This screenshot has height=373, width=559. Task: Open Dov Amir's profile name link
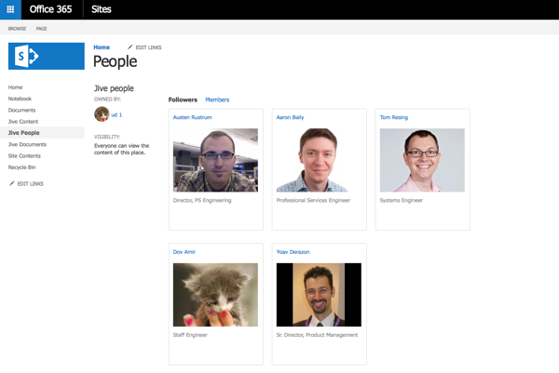(x=184, y=252)
